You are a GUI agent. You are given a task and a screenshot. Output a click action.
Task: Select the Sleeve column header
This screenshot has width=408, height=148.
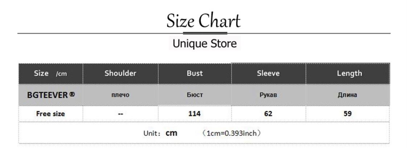pos(268,73)
